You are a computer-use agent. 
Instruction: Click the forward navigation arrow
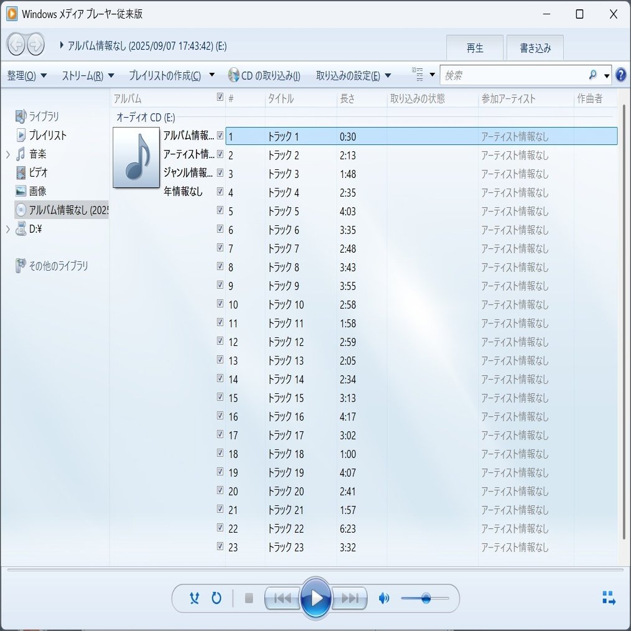point(35,44)
